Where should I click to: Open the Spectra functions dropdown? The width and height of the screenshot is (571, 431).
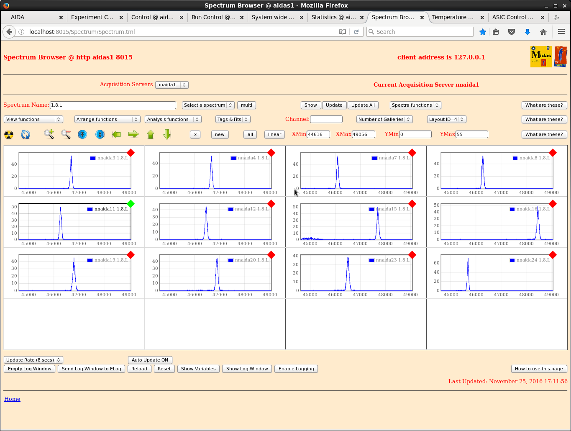[x=415, y=105]
